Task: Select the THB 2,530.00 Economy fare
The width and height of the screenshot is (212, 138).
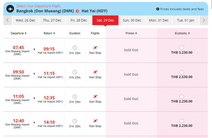Action: [182, 72]
